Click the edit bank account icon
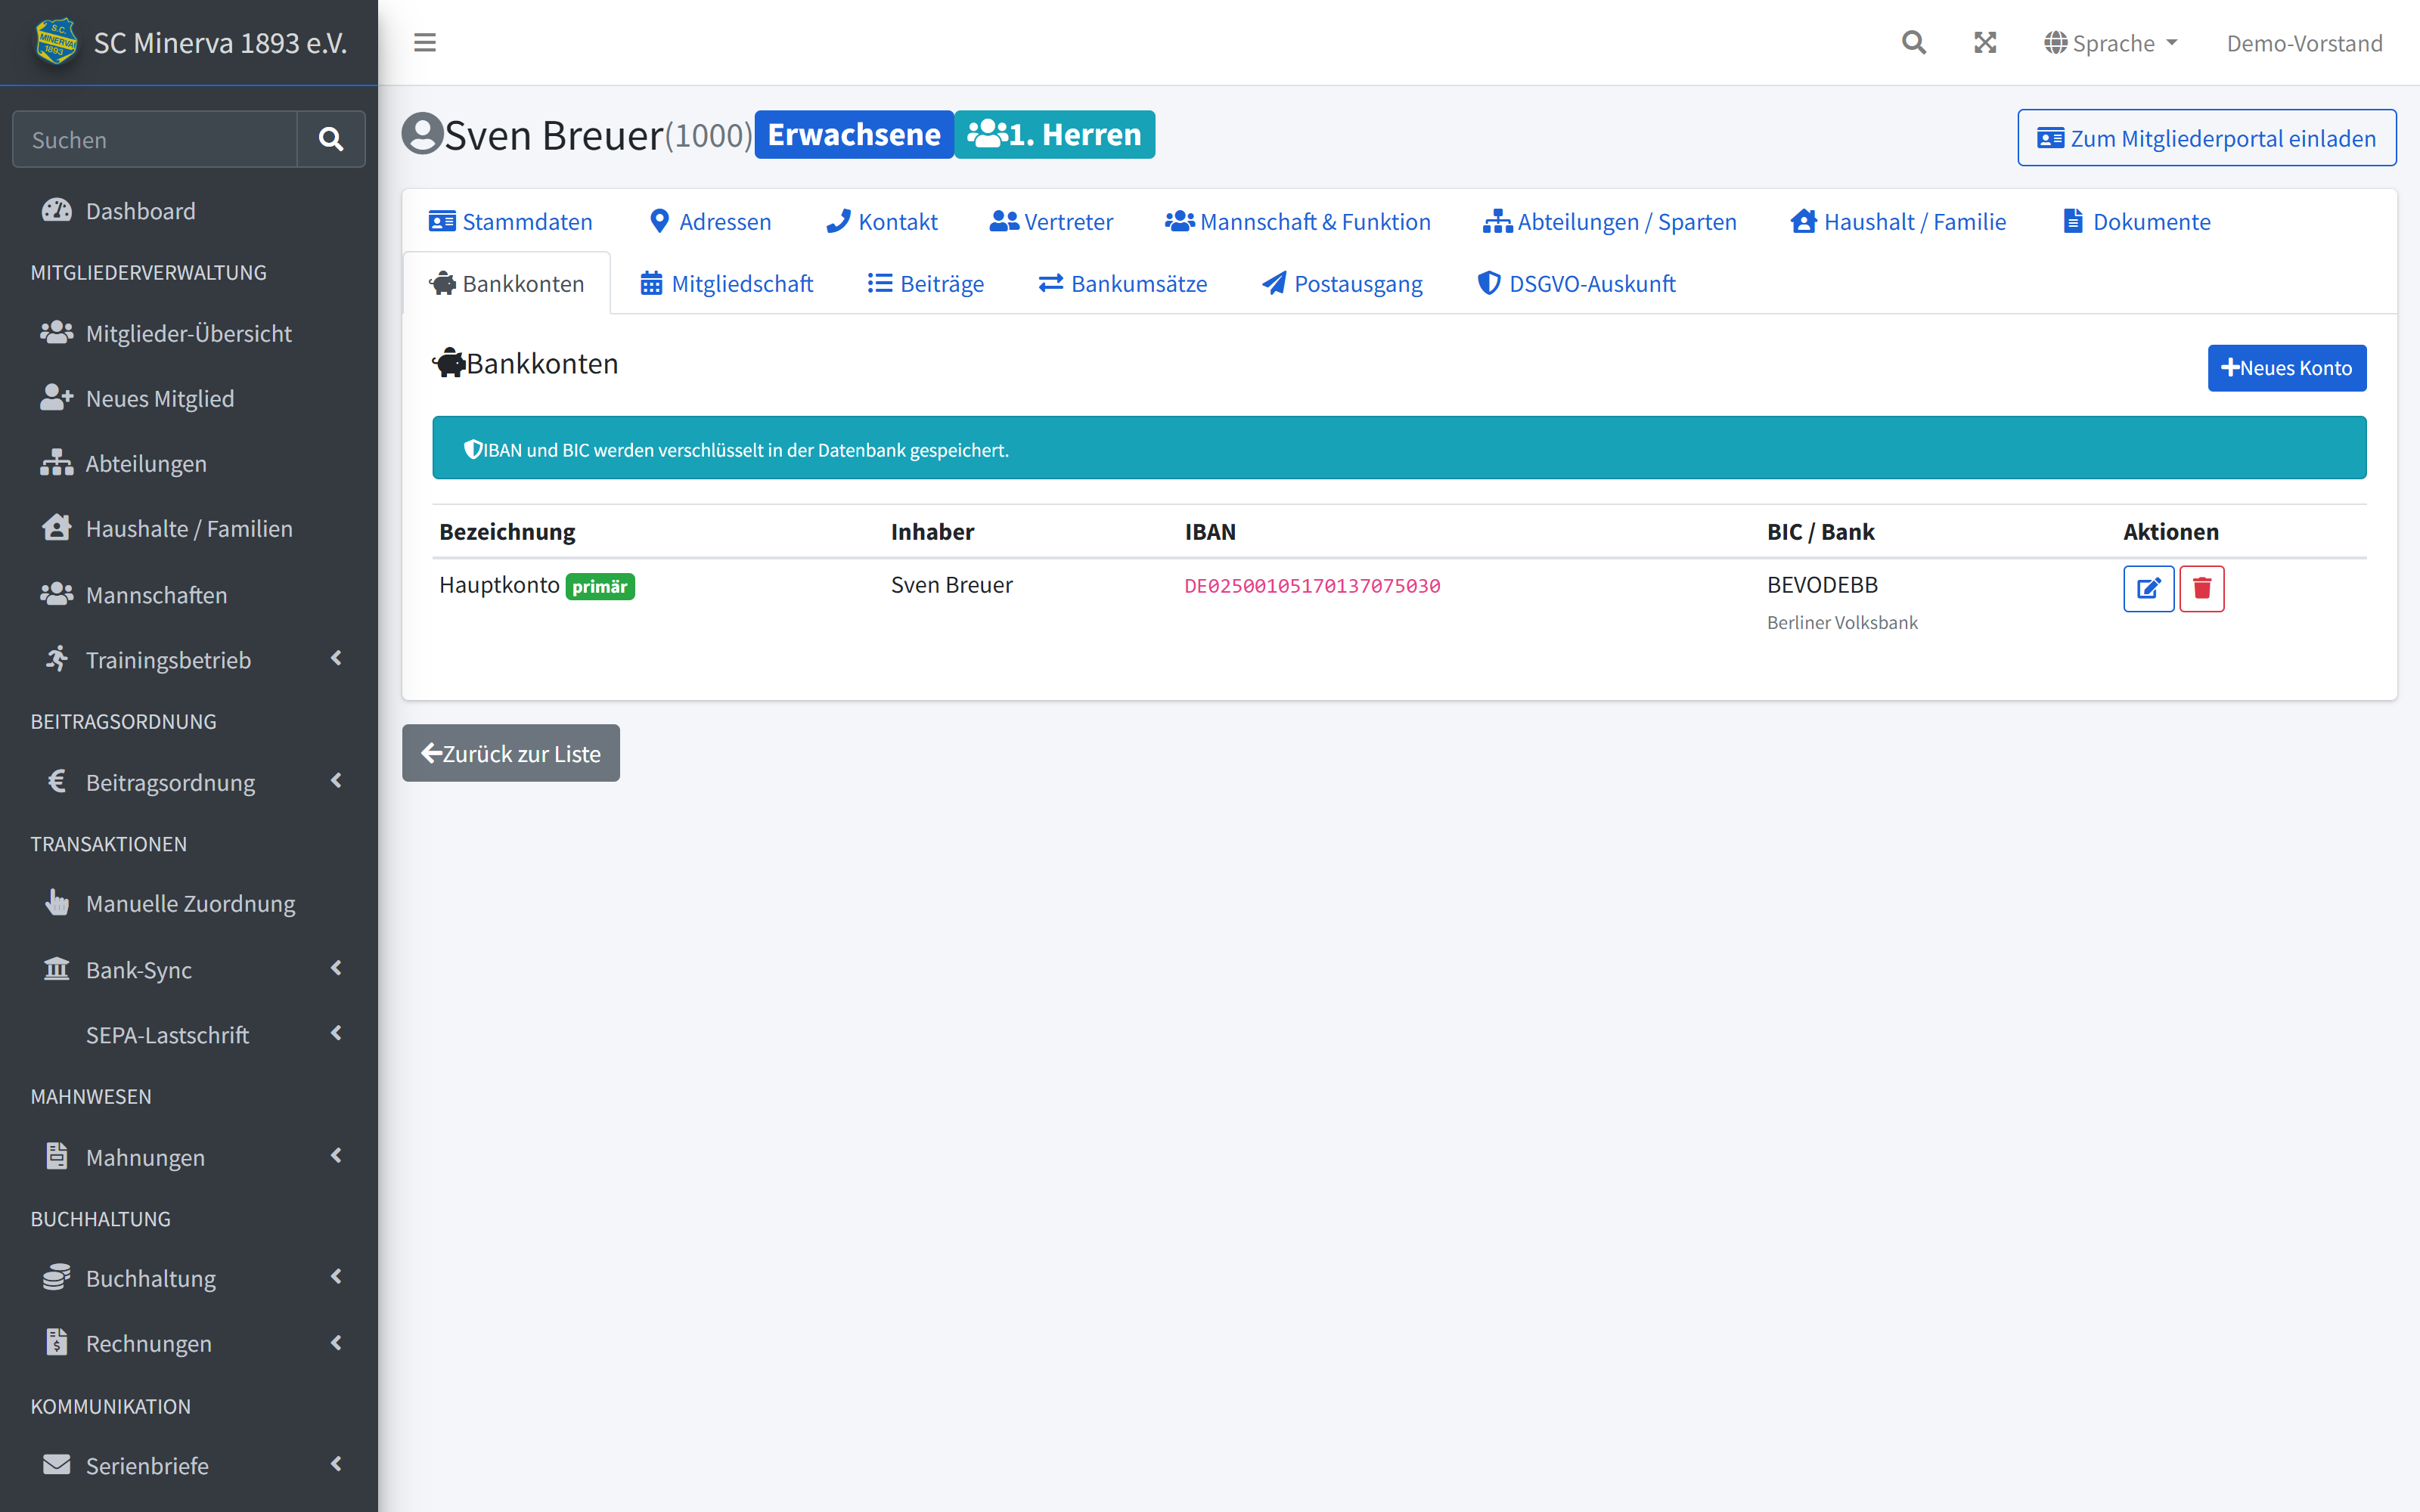The width and height of the screenshot is (2420, 1512). click(x=2148, y=588)
